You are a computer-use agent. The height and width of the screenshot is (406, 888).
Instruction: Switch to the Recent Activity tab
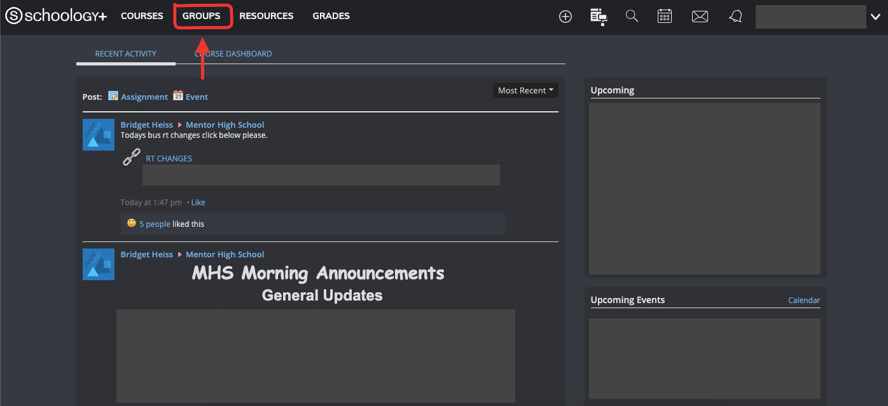[x=125, y=54]
